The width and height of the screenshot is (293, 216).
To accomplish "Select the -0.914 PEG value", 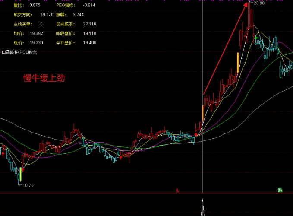I will pos(89,5).
